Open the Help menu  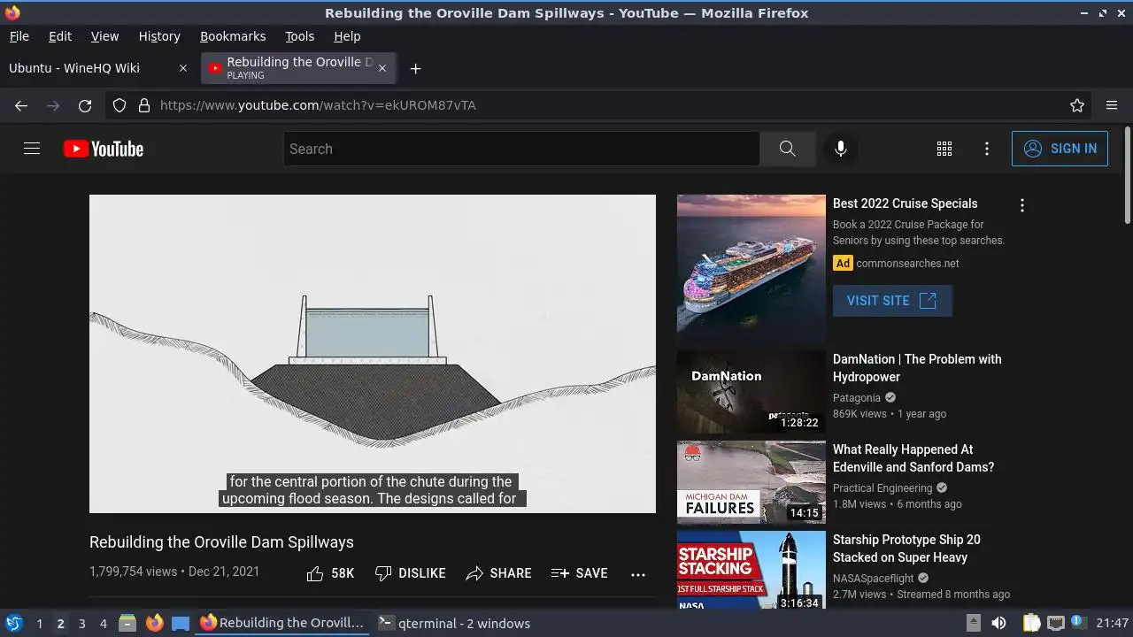(347, 36)
